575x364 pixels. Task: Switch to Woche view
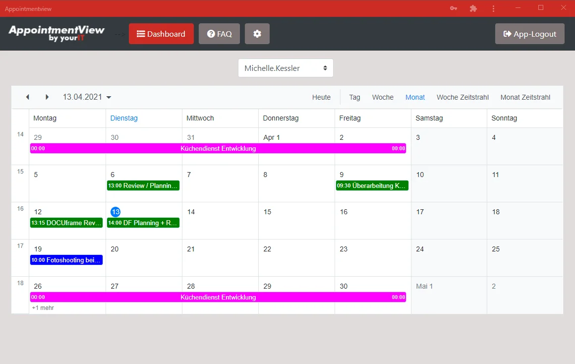click(383, 97)
